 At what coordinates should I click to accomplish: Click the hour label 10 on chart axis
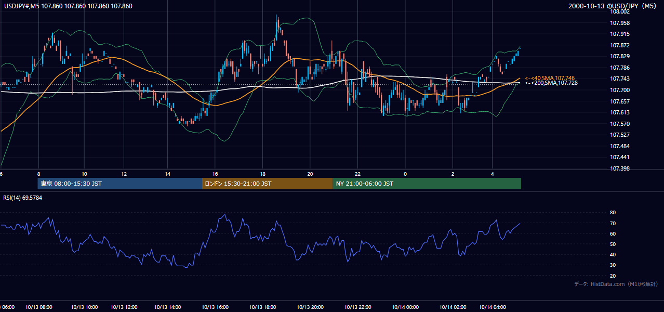(x=84, y=174)
